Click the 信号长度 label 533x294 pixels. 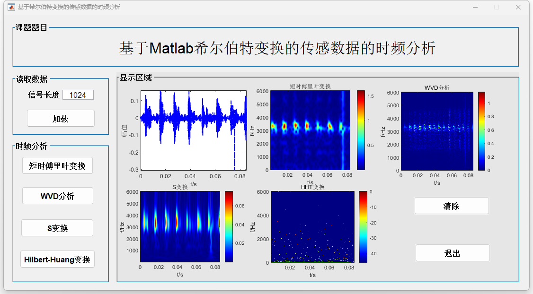44,95
